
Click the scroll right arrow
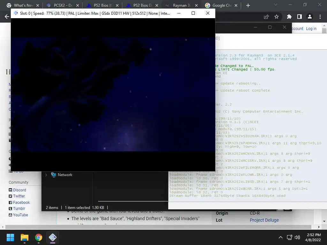point(319,227)
